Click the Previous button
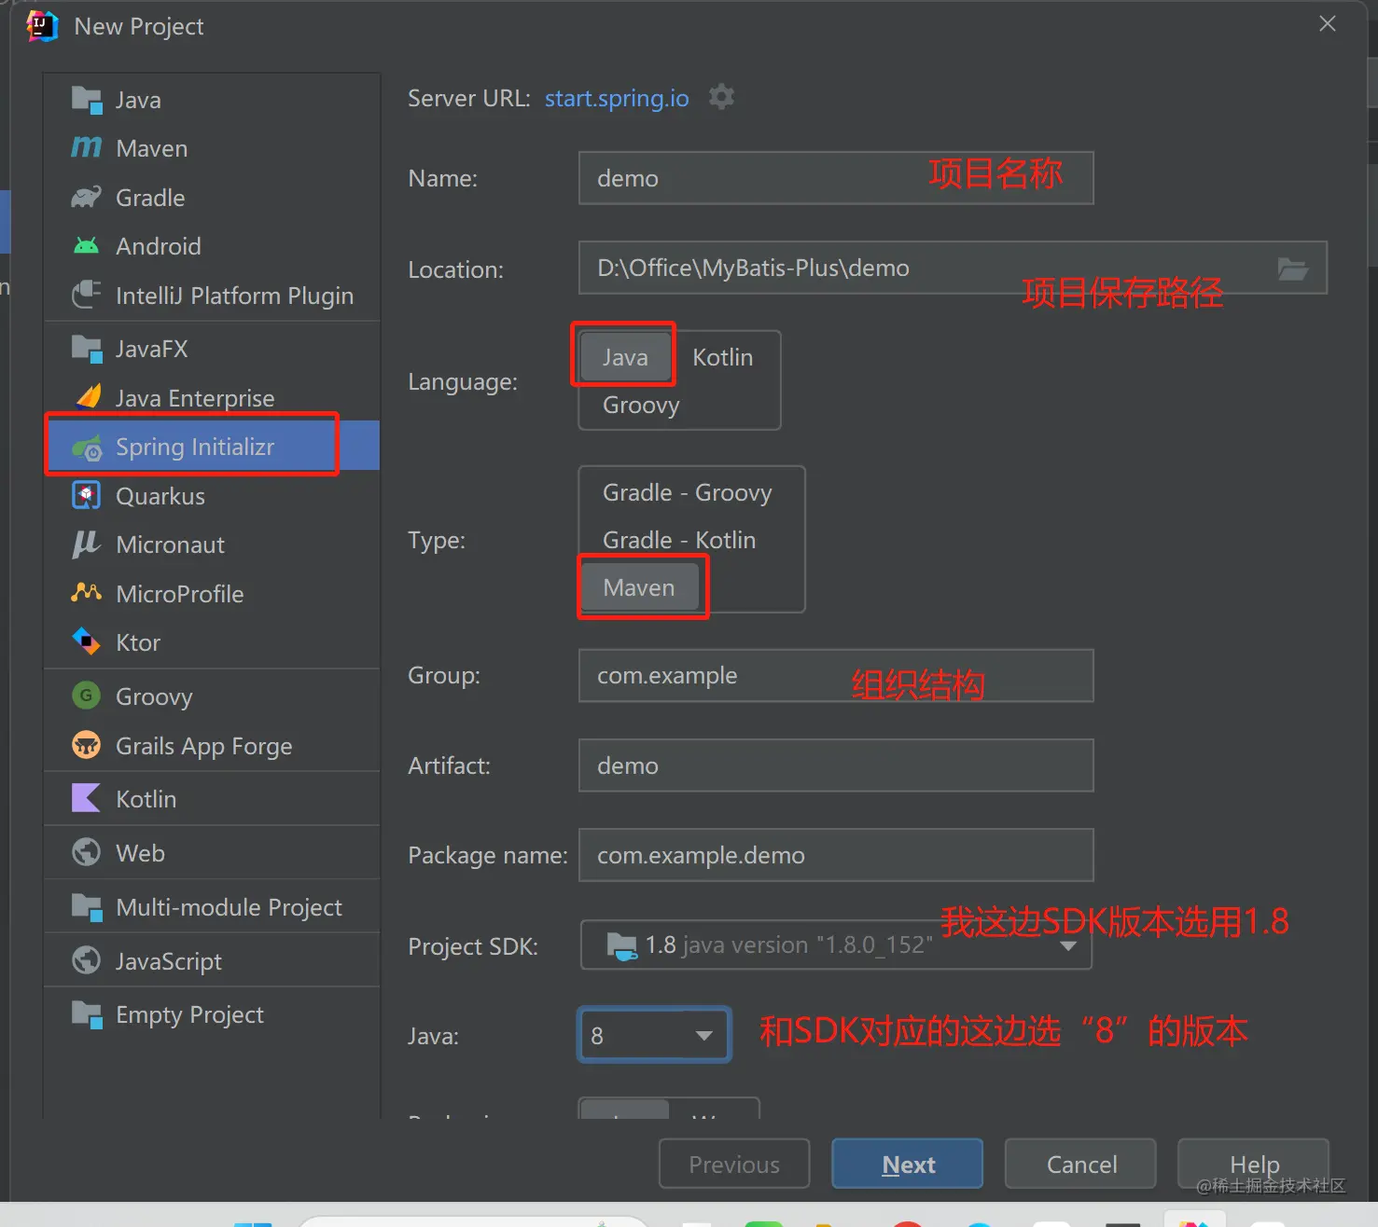 pos(734,1164)
